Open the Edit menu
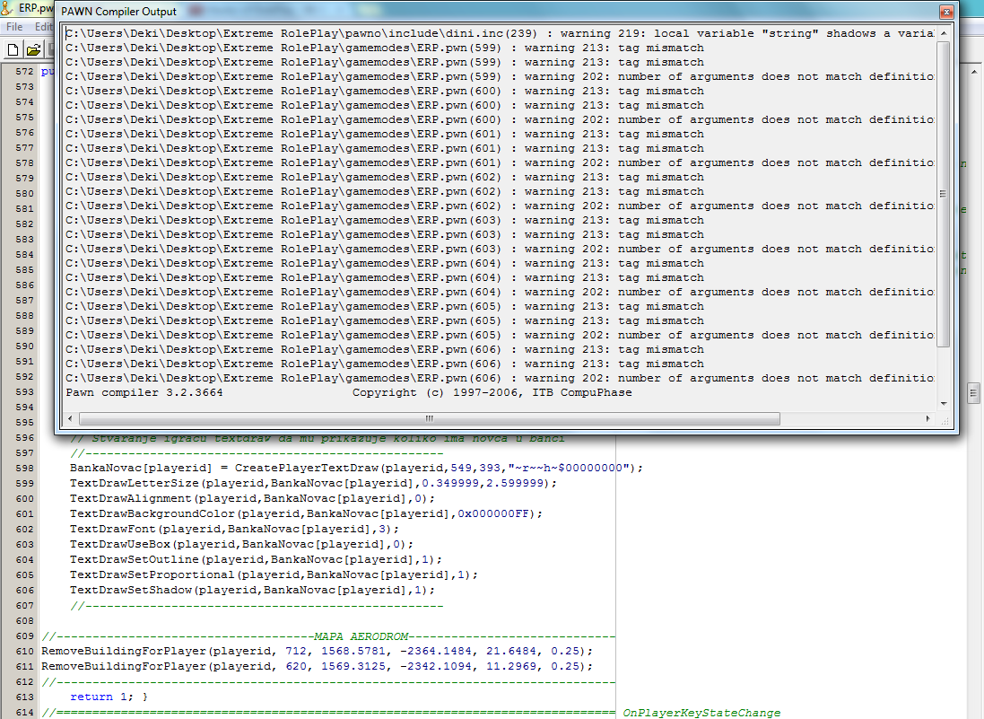 pos(43,26)
